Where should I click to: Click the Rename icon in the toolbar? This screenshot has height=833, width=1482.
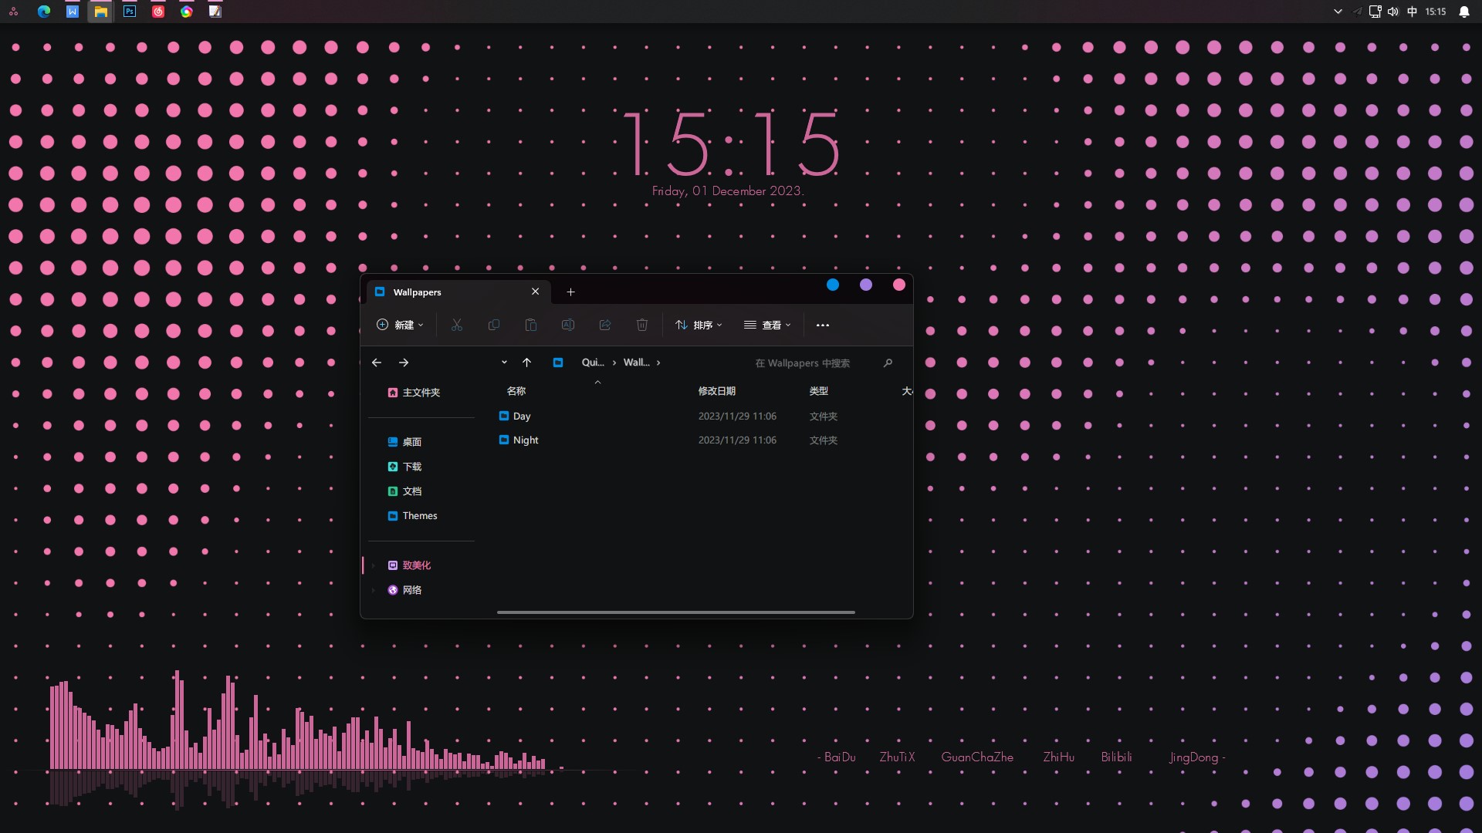(x=567, y=325)
